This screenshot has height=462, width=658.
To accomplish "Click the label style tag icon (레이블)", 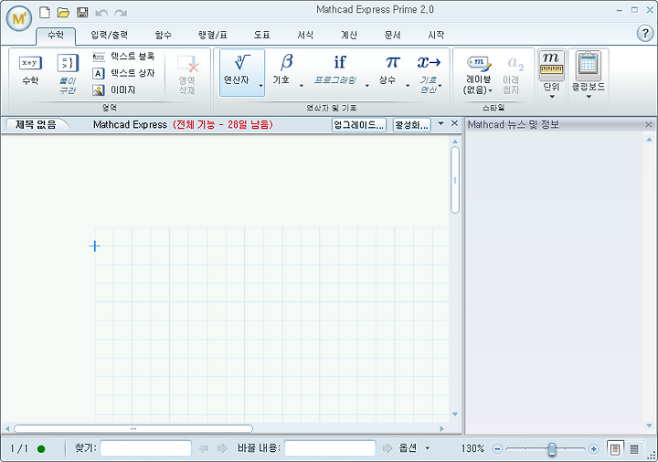I will (x=478, y=63).
